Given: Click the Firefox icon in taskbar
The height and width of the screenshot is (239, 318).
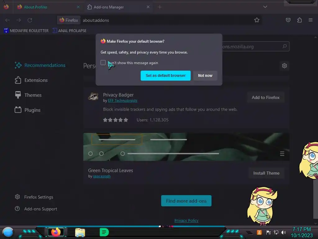Looking at the screenshot, I should point(56,232).
